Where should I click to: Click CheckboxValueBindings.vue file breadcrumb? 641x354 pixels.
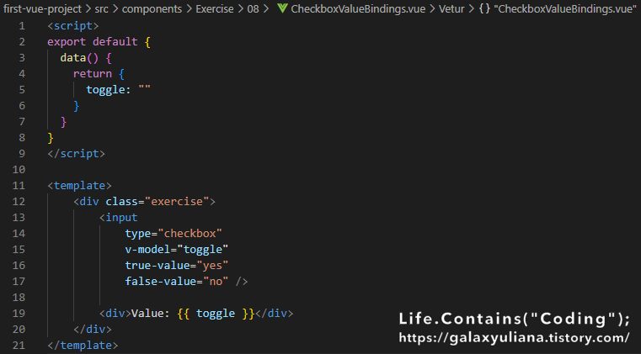(358, 8)
